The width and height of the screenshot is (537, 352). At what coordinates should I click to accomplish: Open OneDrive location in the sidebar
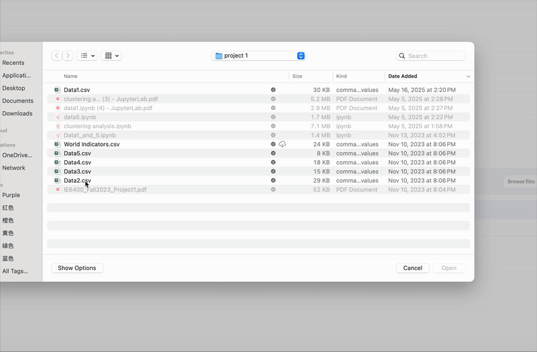[x=17, y=156]
